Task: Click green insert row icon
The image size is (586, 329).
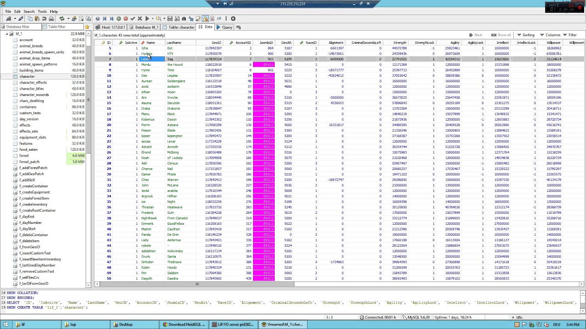Action: click(119, 19)
